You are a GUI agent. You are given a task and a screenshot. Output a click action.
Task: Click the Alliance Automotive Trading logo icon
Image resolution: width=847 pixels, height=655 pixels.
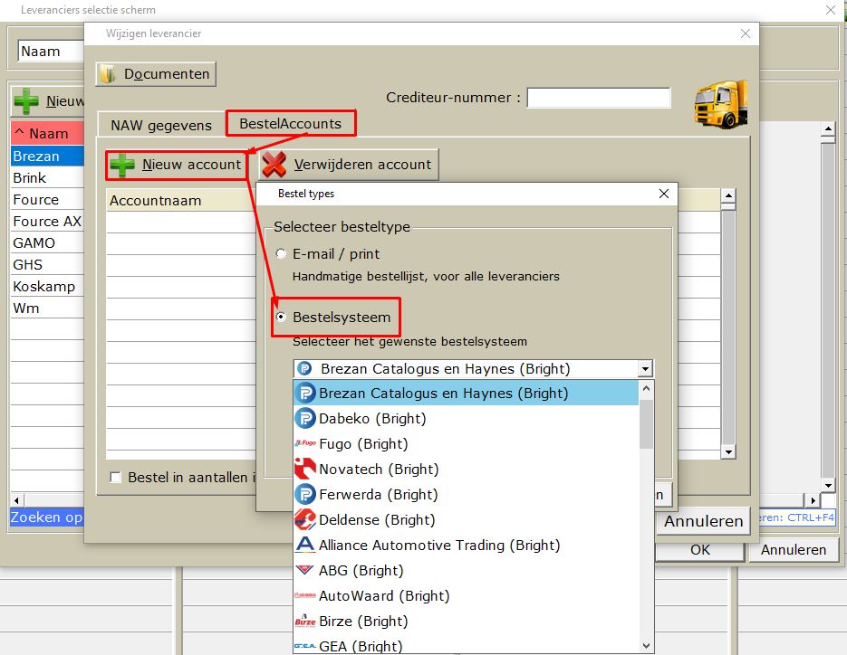click(x=305, y=545)
